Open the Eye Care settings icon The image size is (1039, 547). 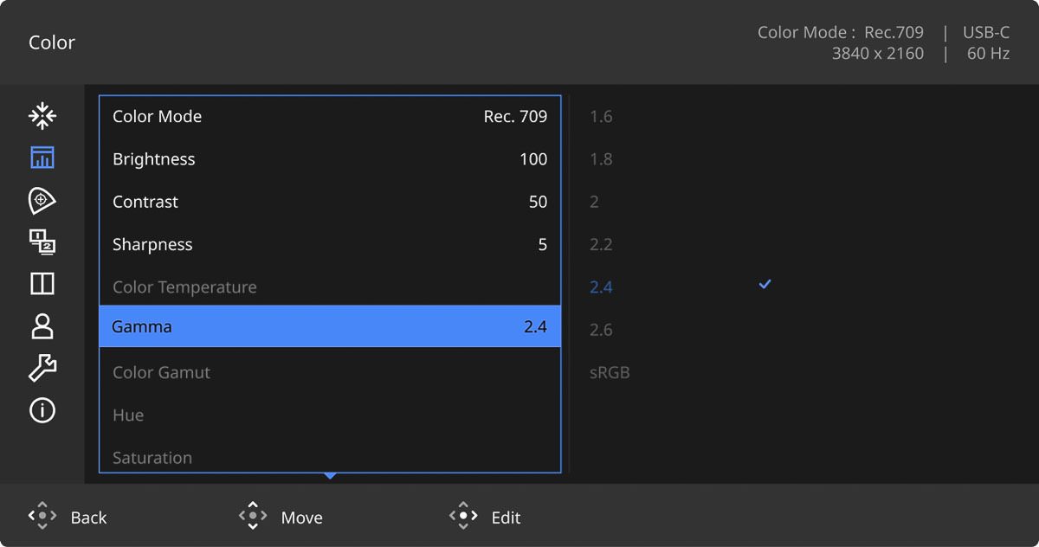click(x=42, y=200)
